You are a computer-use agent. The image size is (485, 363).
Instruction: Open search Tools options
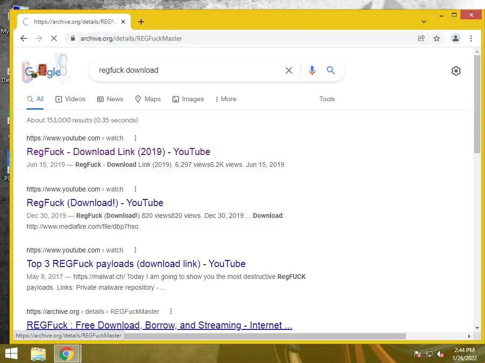point(327,99)
